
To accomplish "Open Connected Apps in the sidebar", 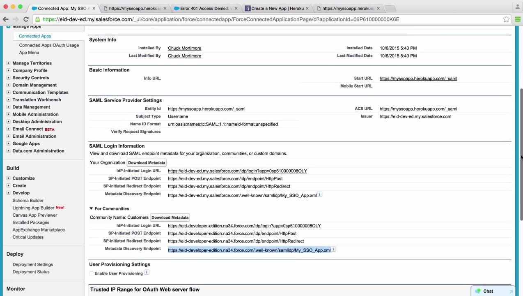I will pyautogui.click(x=35, y=36).
